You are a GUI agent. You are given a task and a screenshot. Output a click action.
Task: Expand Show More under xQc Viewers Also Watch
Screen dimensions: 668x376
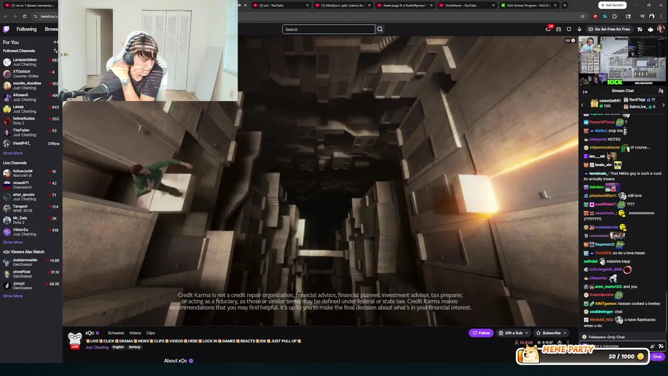click(13, 296)
